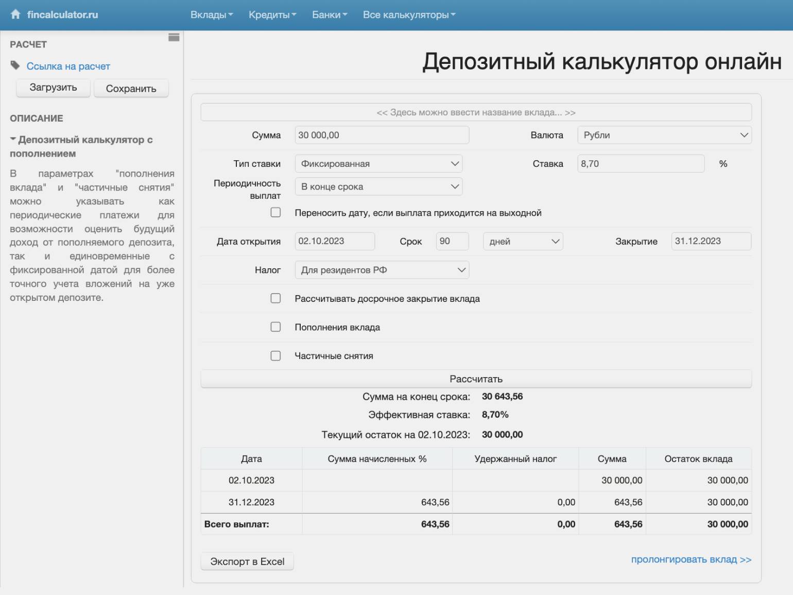
Task: Click the tag icon beside the calculation link
Action: (15, 65)
